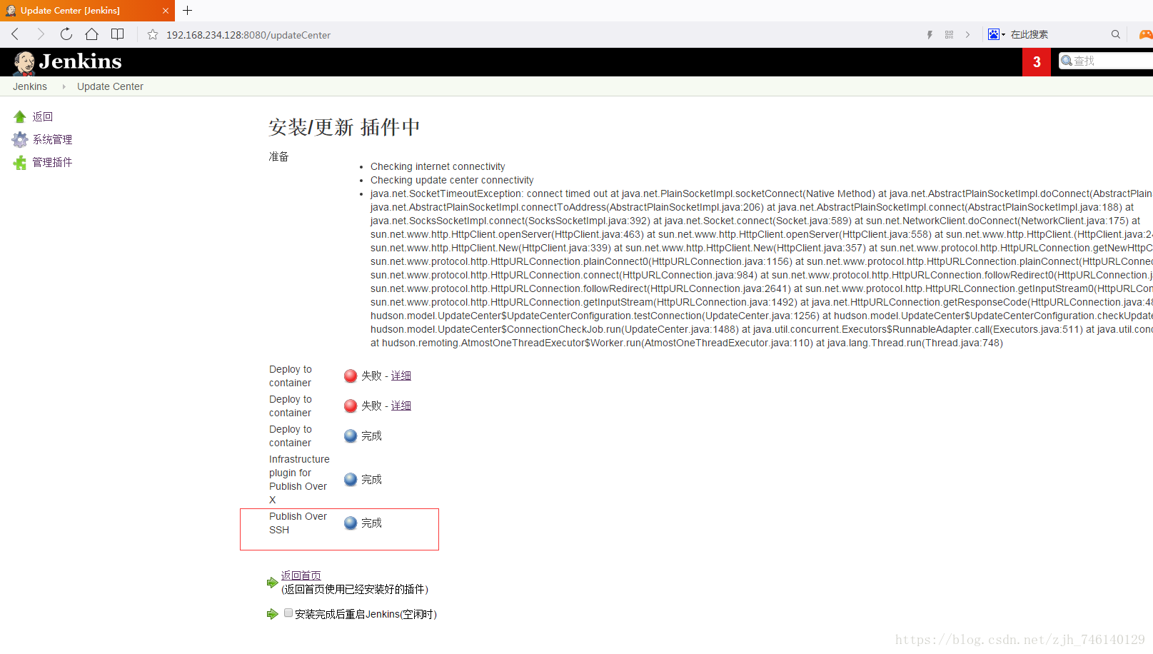Screen dimensions: 1153x654
Task: Expand breadcrumb arrow after Jenkins
Action: (64, 86)
